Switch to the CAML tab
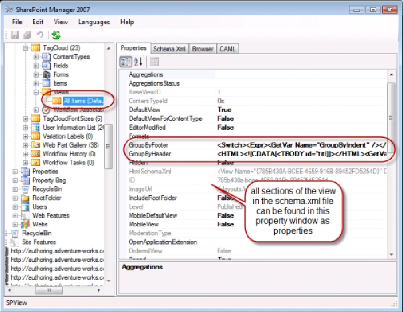Screen dimensions: 403x312 pos(228,48)
